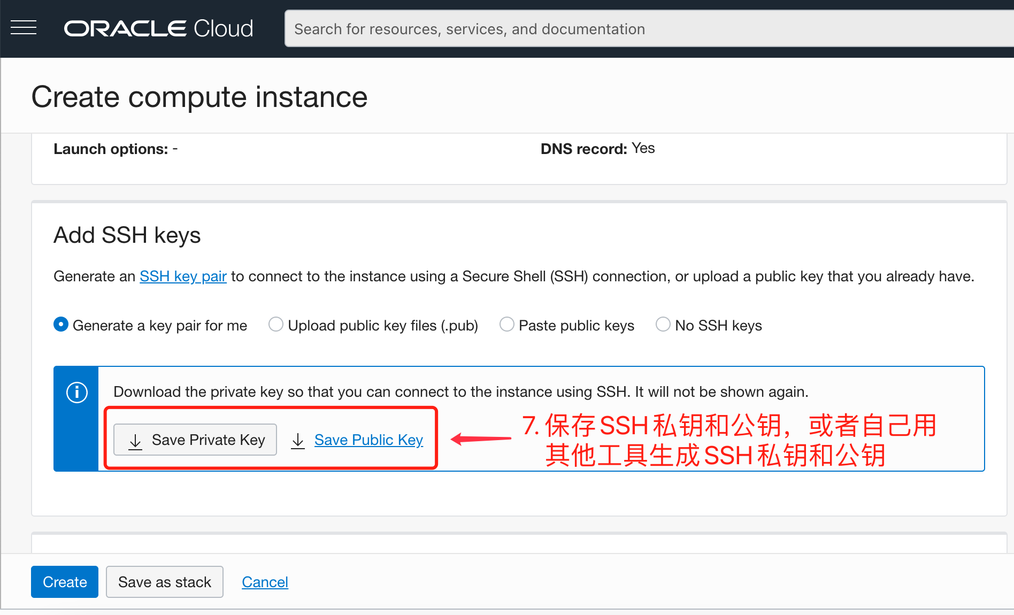
Task: Click the Oracle Cloud logo
Action: tap(158, 28)
